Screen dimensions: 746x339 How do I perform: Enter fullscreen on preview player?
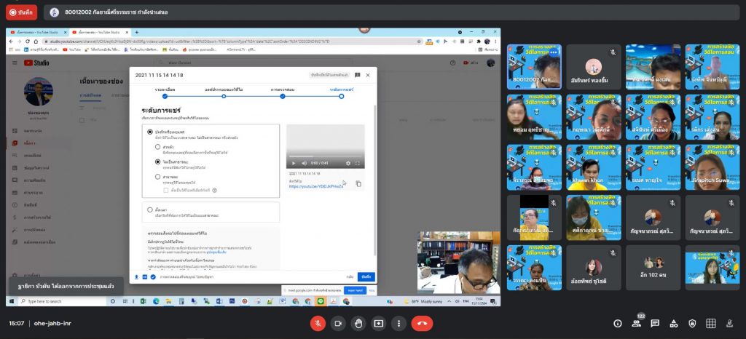point(357,164)
